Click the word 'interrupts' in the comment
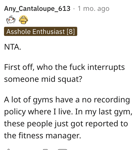The height and width of the screenshot is (150, 139). click(x=106, y=68)
